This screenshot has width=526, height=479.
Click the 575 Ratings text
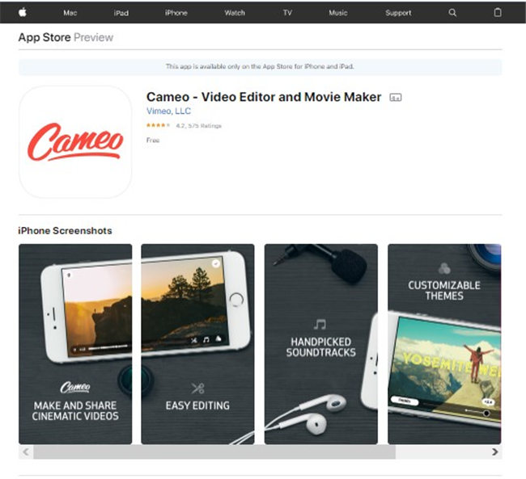pyautogui.click(x=205, y=126)
